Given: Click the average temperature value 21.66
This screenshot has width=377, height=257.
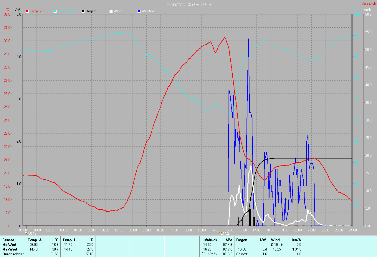Looking at the screenshot, I should [54, 254].
